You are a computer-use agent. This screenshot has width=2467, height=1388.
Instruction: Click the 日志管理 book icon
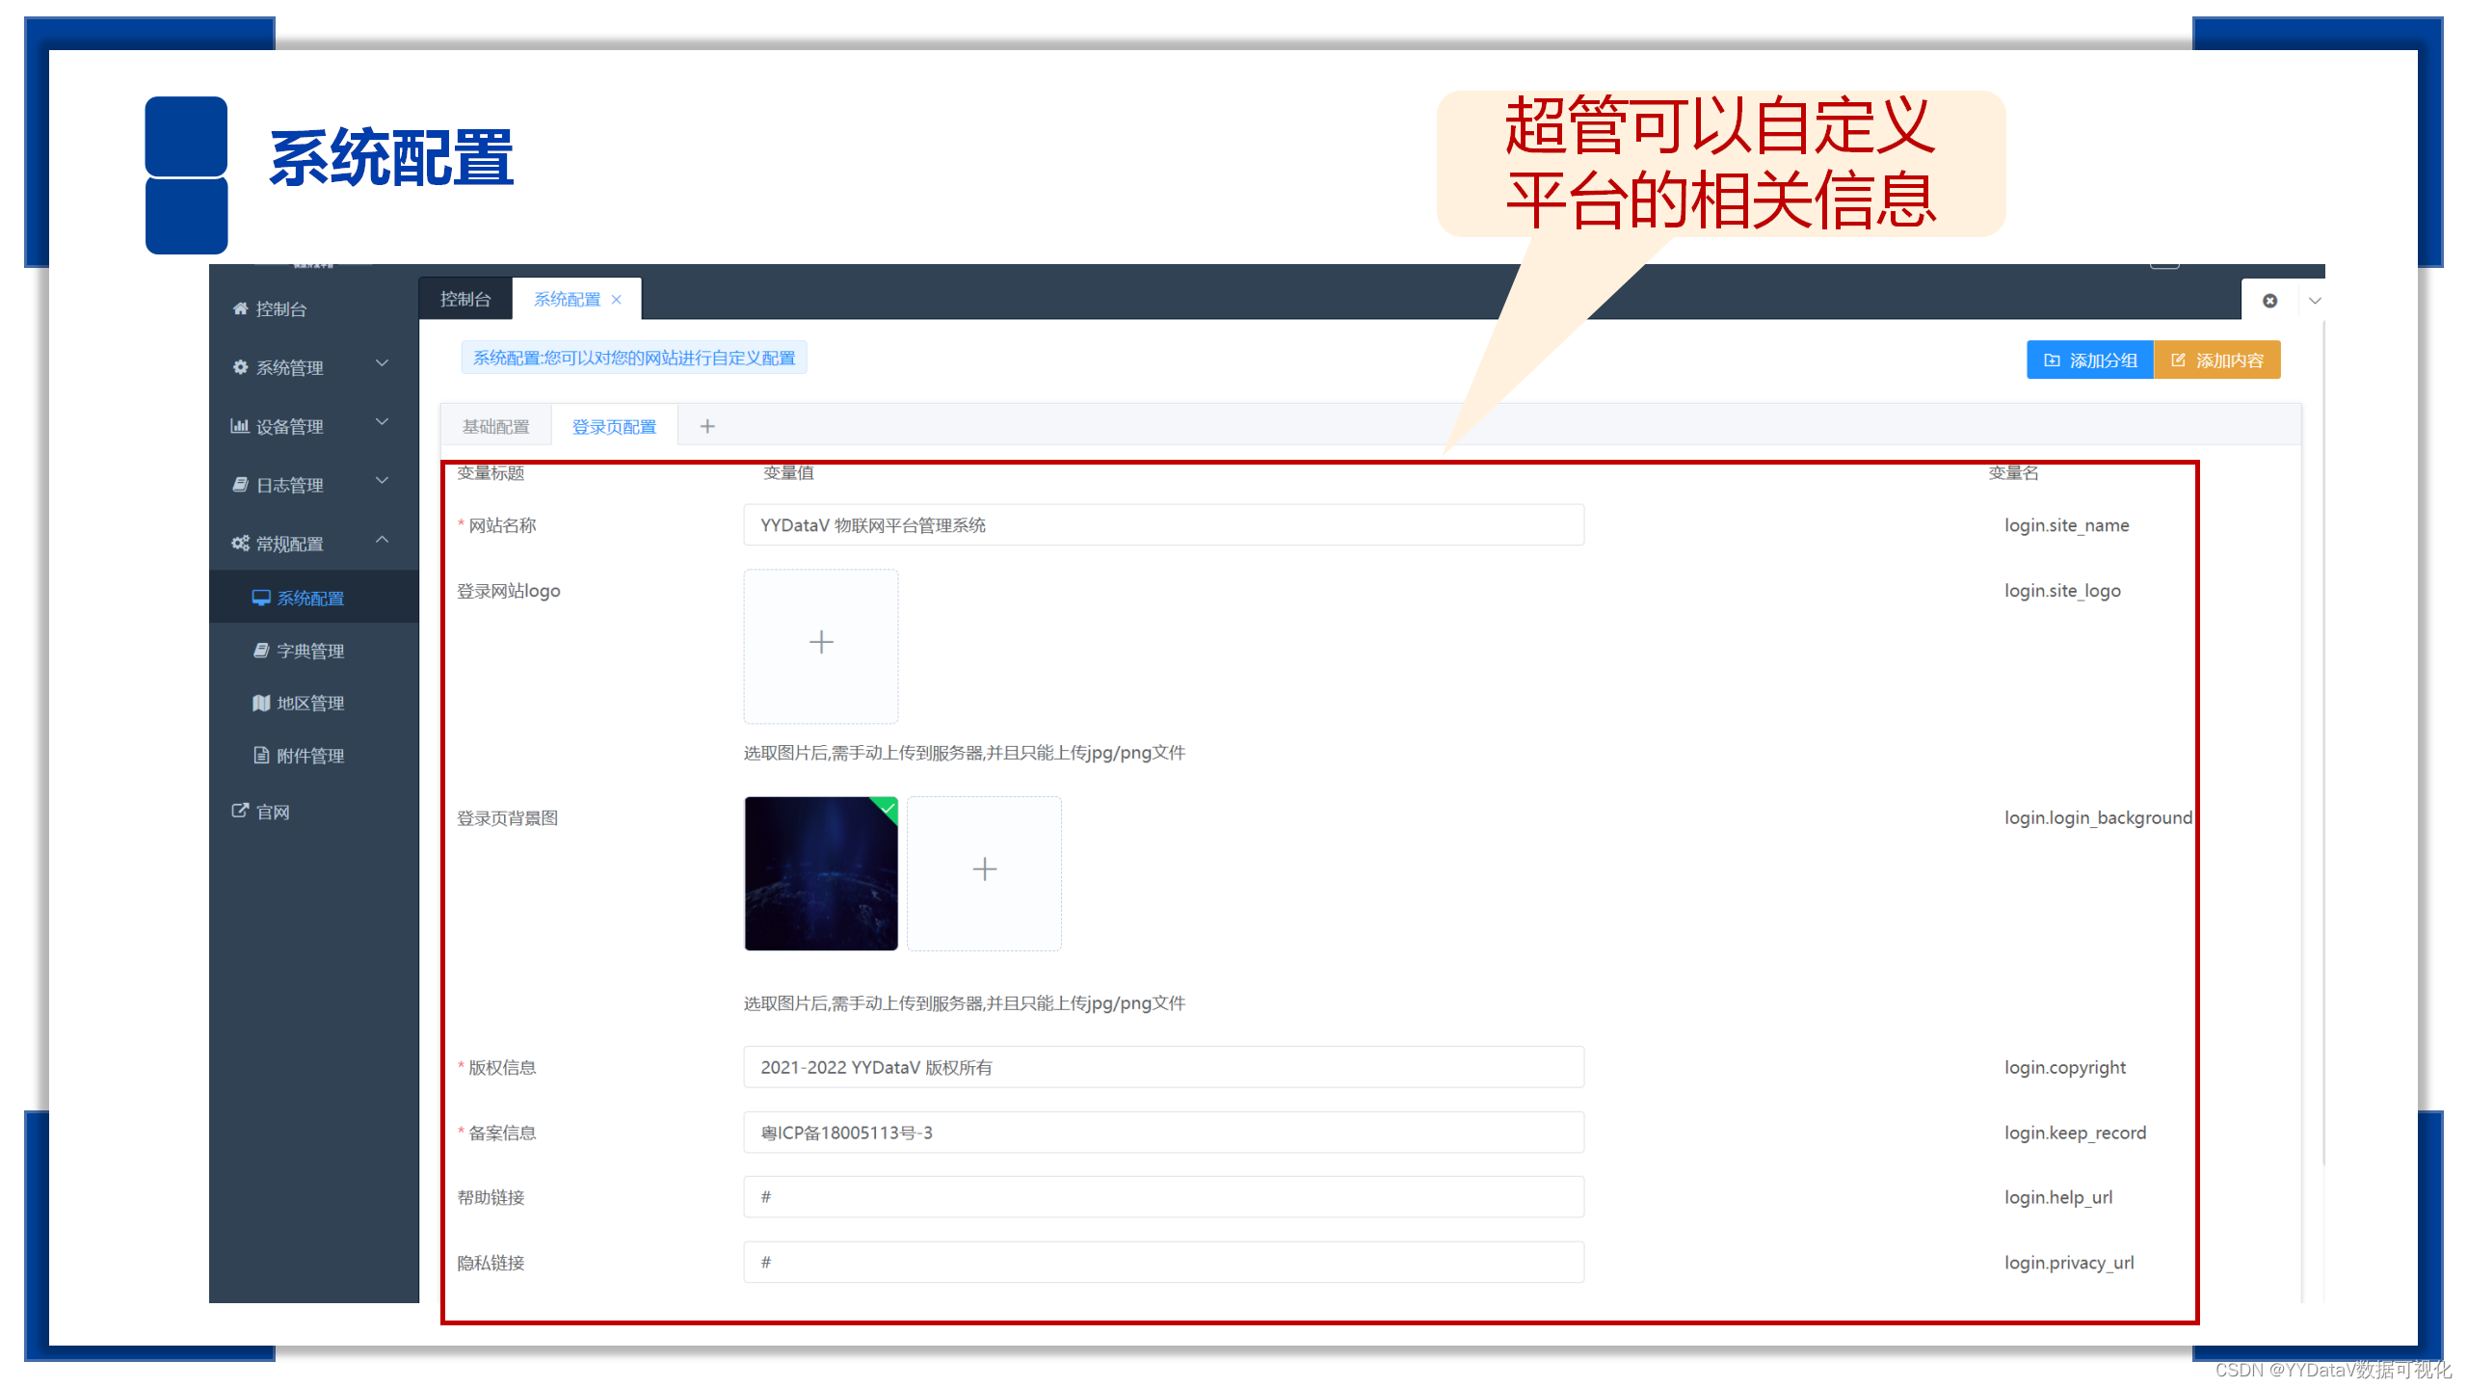[241, 484]
